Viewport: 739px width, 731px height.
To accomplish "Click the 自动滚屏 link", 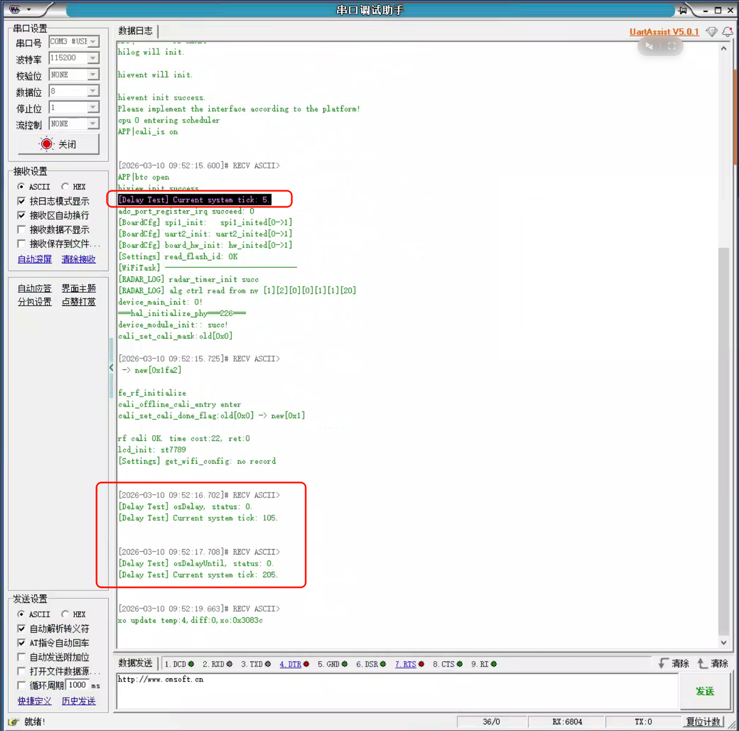I will [x=34, y=259].
